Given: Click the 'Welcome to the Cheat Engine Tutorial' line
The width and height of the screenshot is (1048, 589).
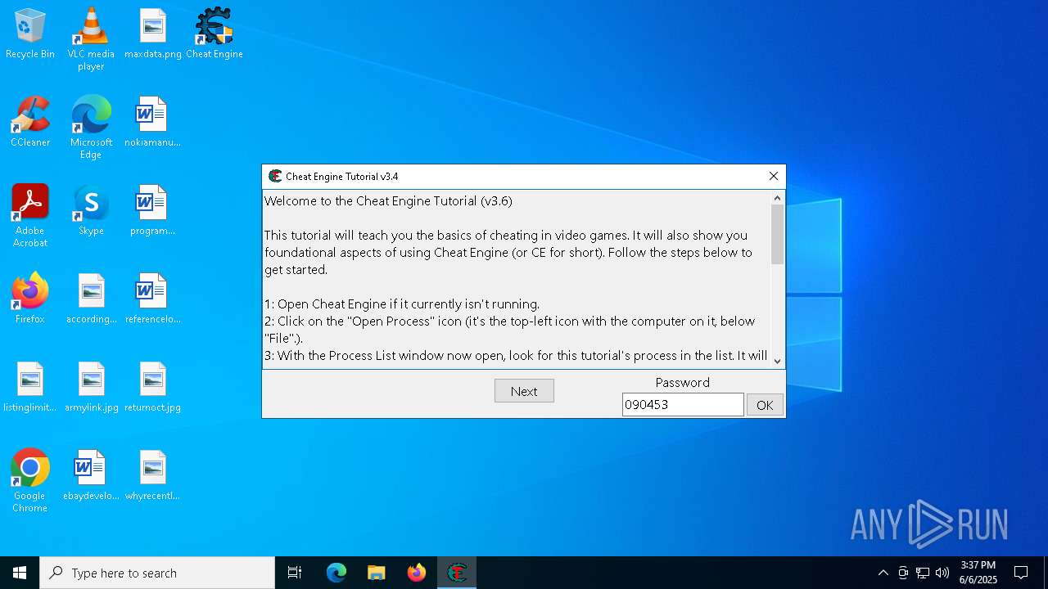Looking at the screenshot, I should 388,200.
